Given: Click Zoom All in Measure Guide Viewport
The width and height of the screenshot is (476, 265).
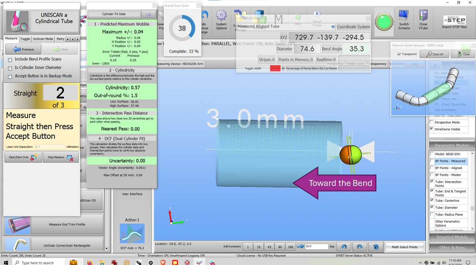Looking at the screenshot, I should point(434,54).
